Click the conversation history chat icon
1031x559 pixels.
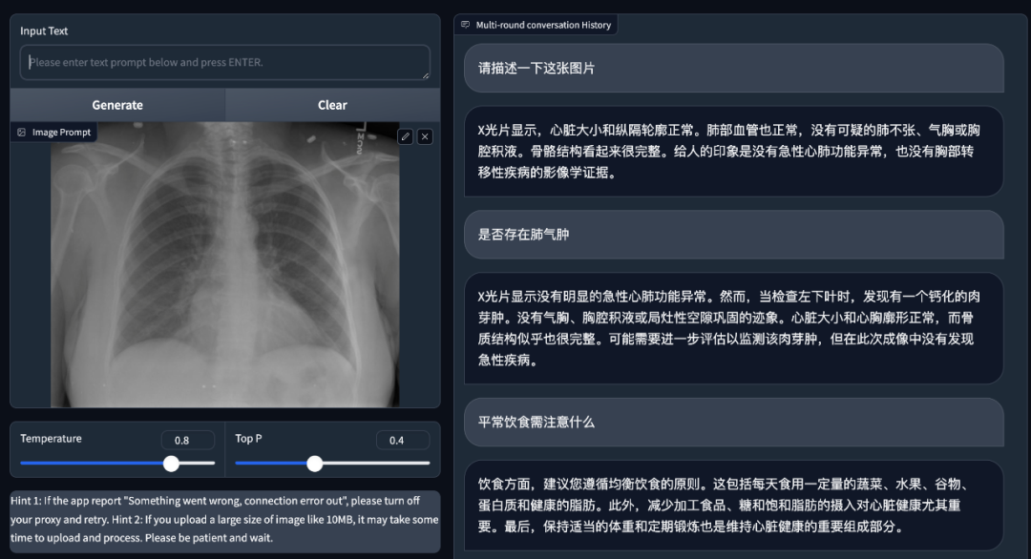point(466,25)
